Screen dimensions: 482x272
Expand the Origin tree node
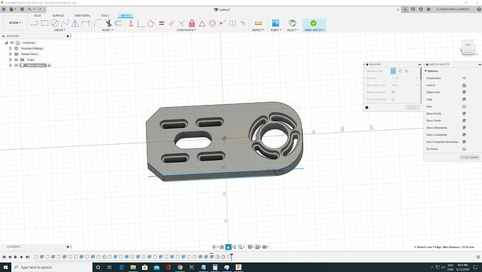(x=10, y=59)
